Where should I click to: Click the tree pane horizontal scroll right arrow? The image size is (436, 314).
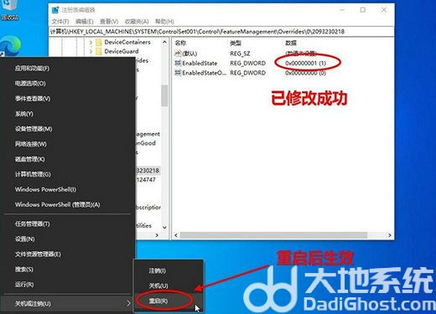[157, 235]
